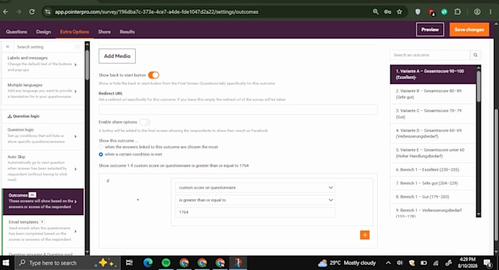499x270 pixels.
Task: Click the Redirect URL input field
Action: [238, 110]
